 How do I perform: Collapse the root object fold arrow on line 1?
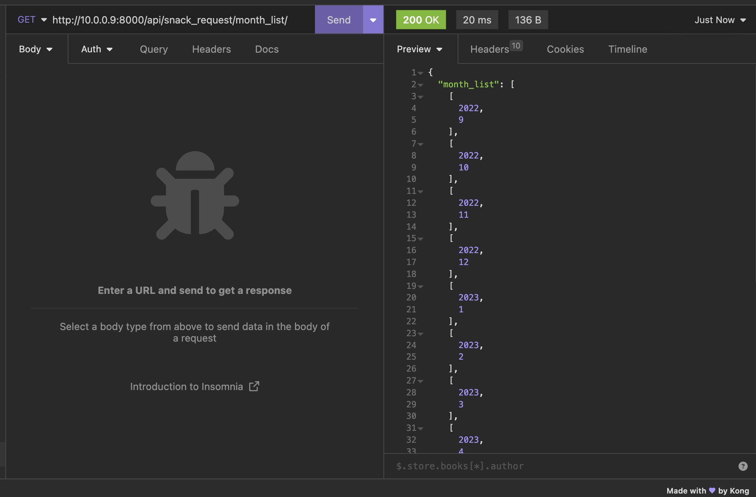421,73
